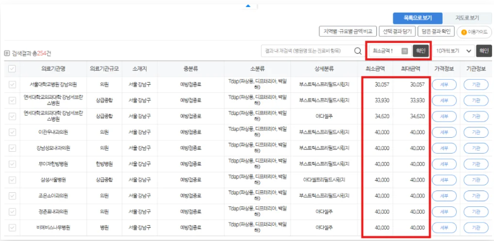Confirm sort with 확인 beside 최소금액
The width and height of the screenshot is (494, 241).
(421, 51)
